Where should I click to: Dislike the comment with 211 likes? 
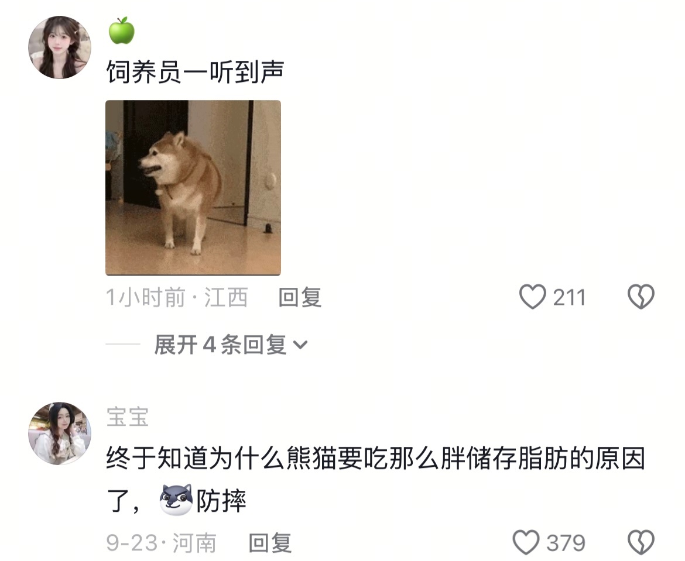641,297
